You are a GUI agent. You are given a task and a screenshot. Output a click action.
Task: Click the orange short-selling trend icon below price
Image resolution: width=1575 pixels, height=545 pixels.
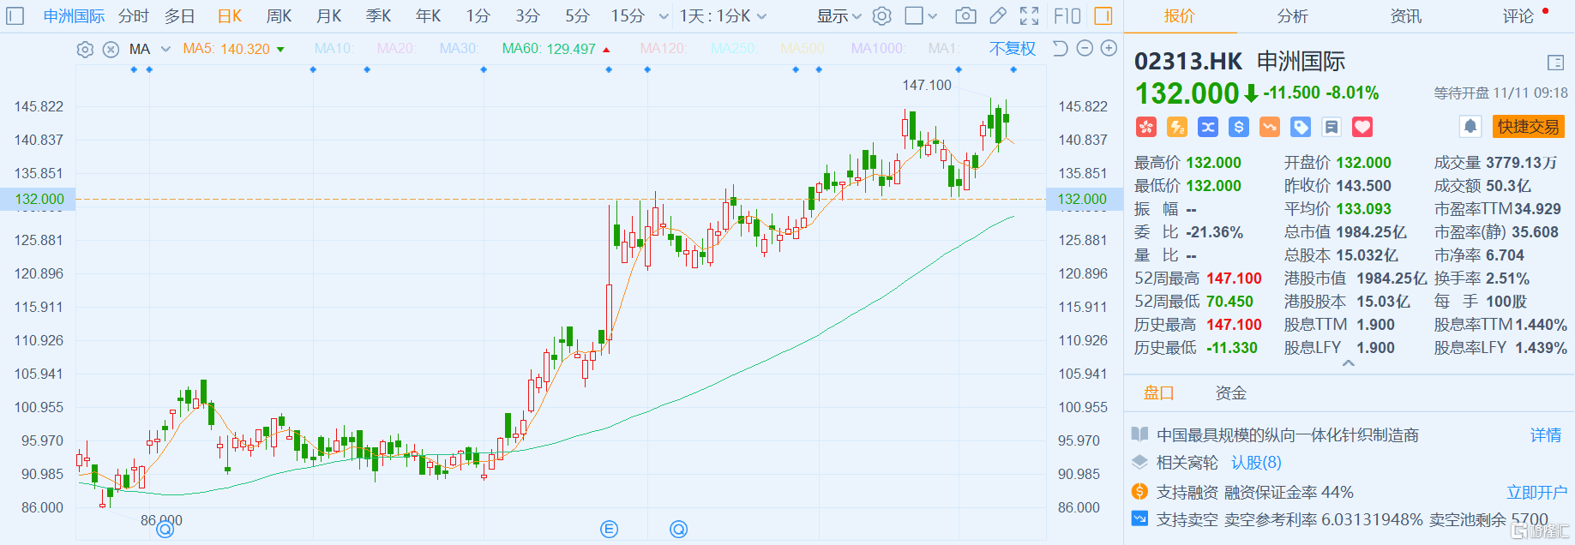click(1270, 127)
